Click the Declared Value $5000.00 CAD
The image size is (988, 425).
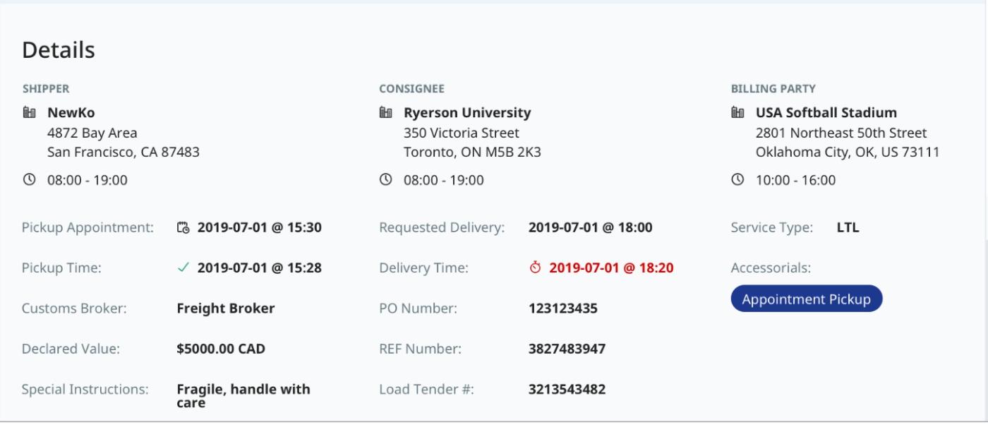221,348
